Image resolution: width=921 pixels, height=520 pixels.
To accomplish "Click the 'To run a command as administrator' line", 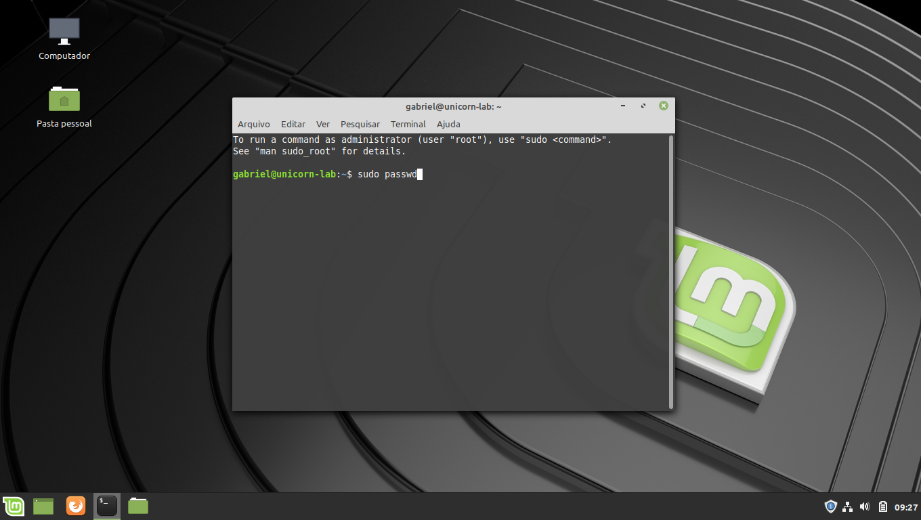I will coord(423,139).
